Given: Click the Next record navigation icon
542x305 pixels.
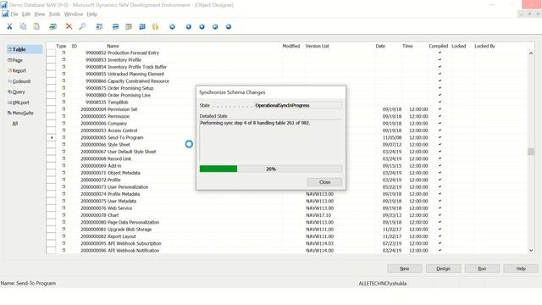Looking at the screenshot, I should coord(202,26).
